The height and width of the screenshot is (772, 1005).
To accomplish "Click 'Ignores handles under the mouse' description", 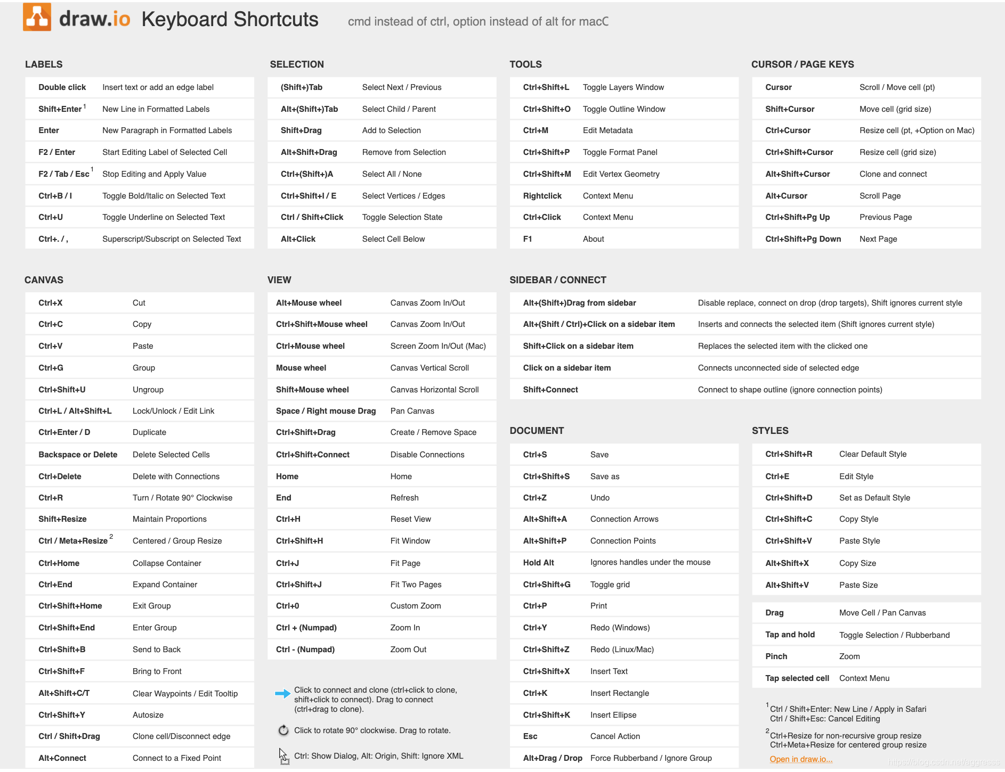I will [651, 562].
